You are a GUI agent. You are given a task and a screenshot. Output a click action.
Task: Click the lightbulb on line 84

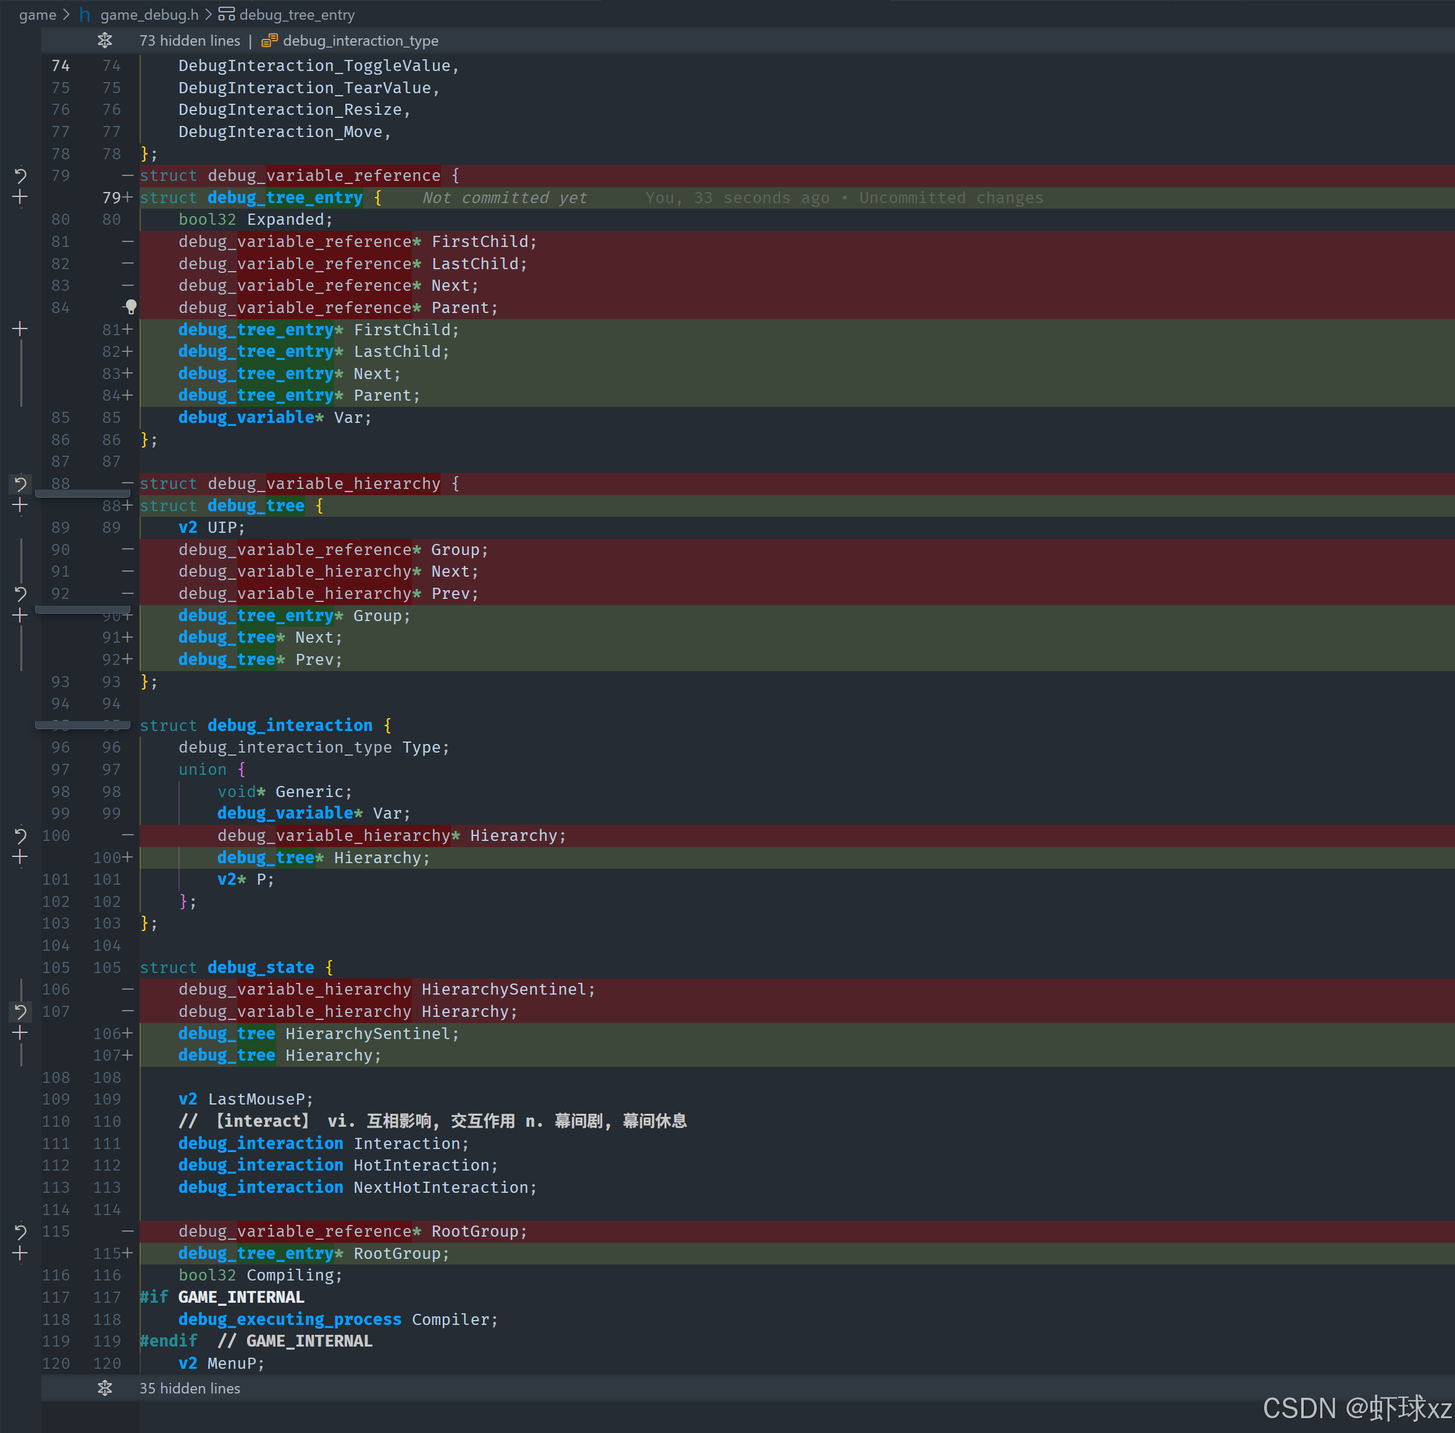(x=130, y=307)
